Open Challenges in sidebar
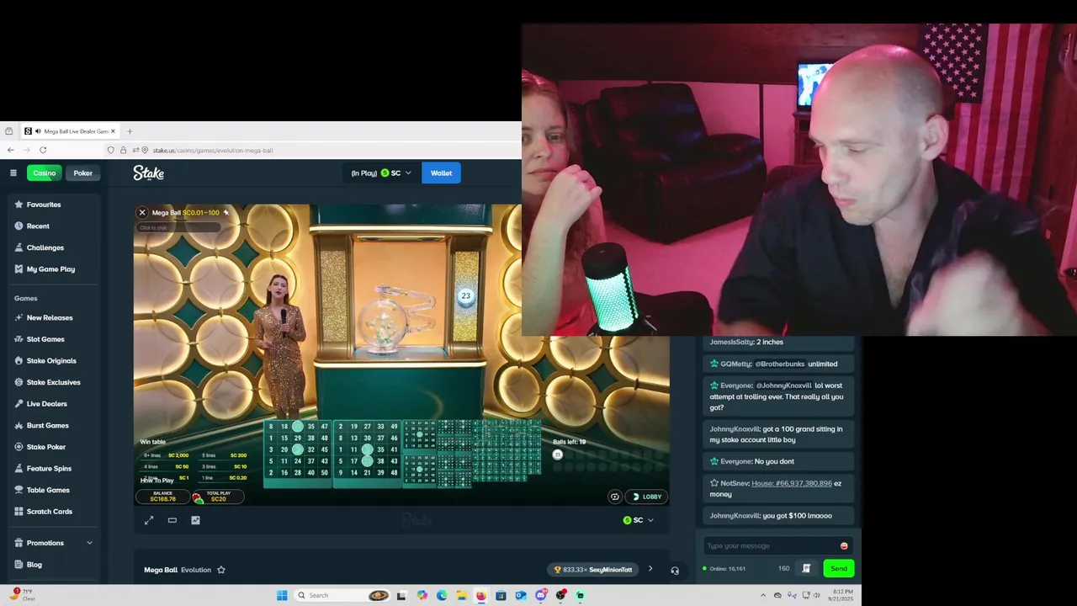The height and width of the screenshot is (606, 1077). click(45, 247)
